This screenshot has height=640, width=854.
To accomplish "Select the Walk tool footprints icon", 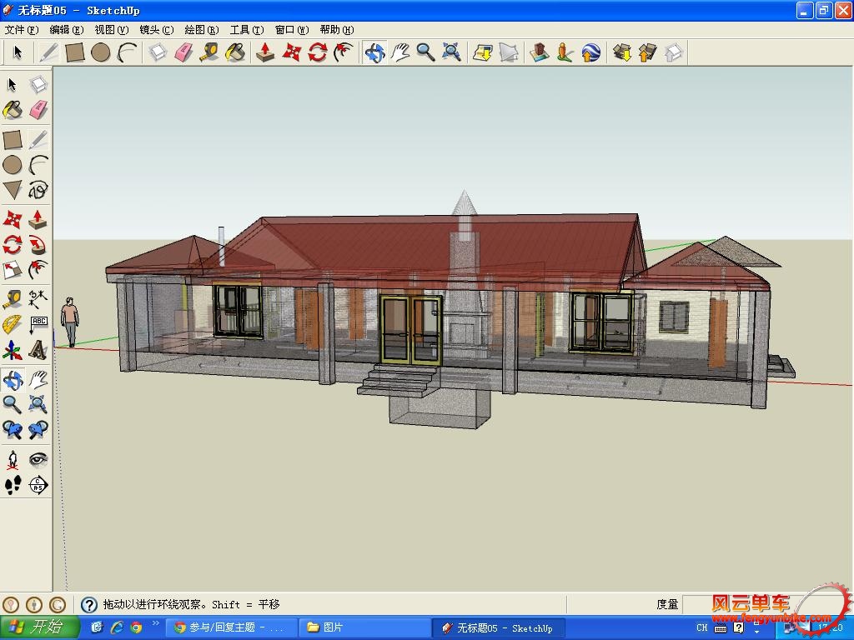I will click(x=13, y=485).
